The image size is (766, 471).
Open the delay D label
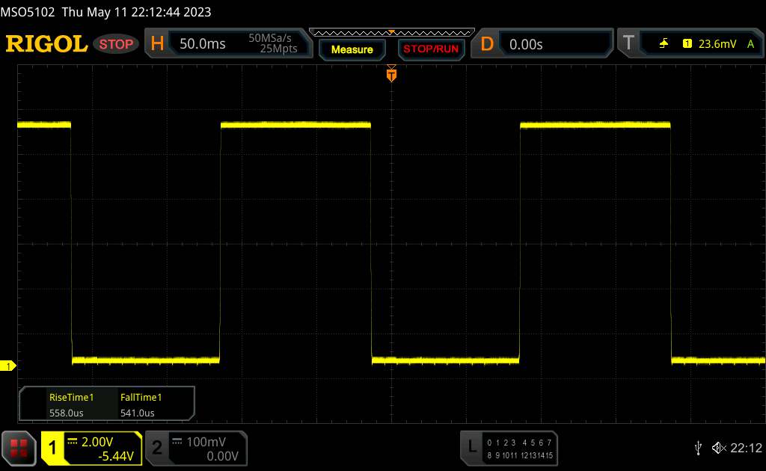coord(486,44)
